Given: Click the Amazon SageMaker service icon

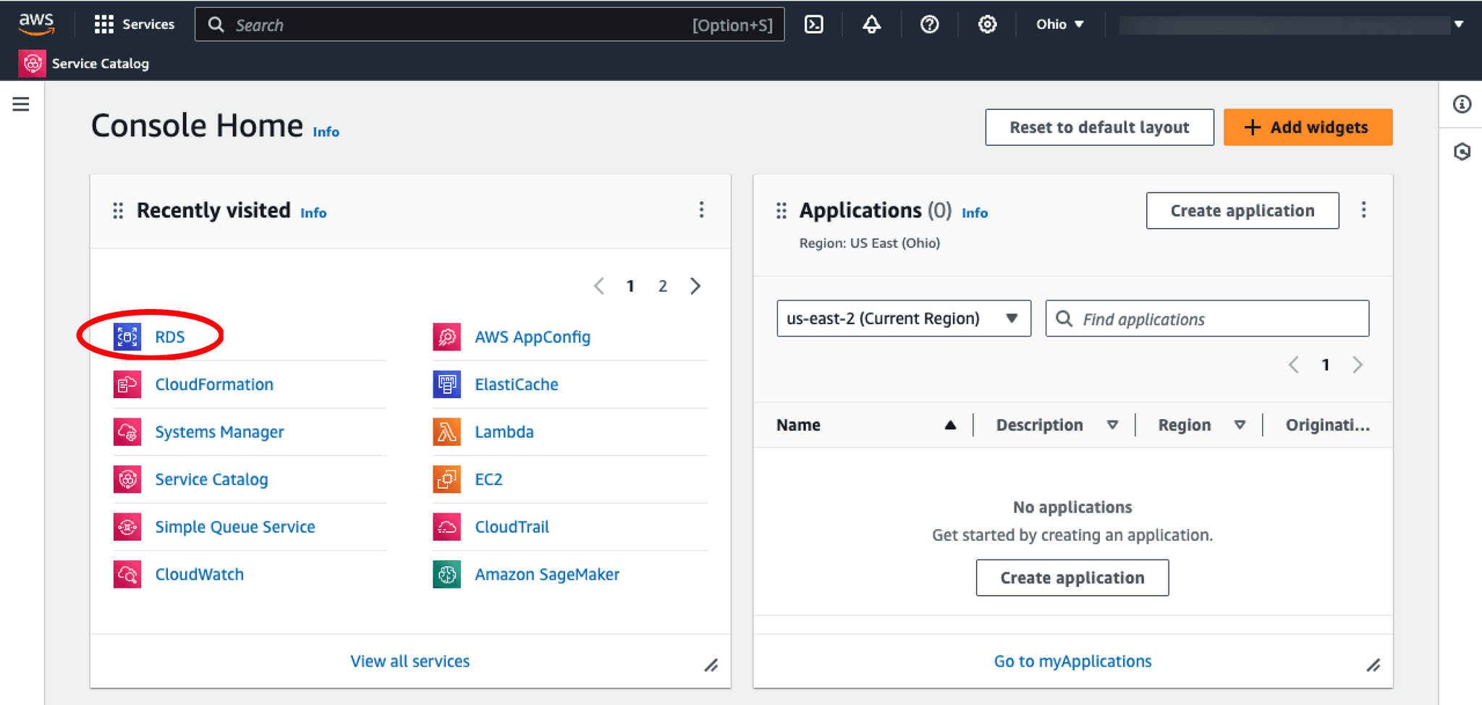Looking at the screenshot, I should [447, 575].
